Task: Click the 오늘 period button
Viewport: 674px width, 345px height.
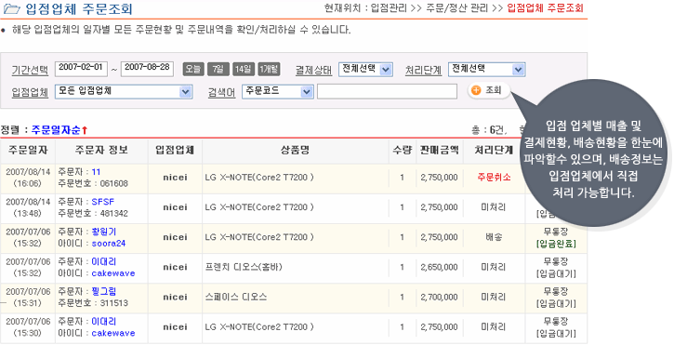Action: 193,69
